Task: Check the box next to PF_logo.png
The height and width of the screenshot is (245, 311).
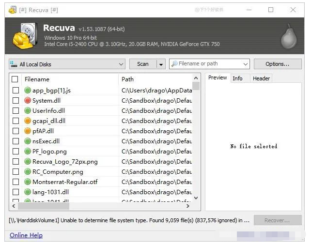Action: coord(16,152)
